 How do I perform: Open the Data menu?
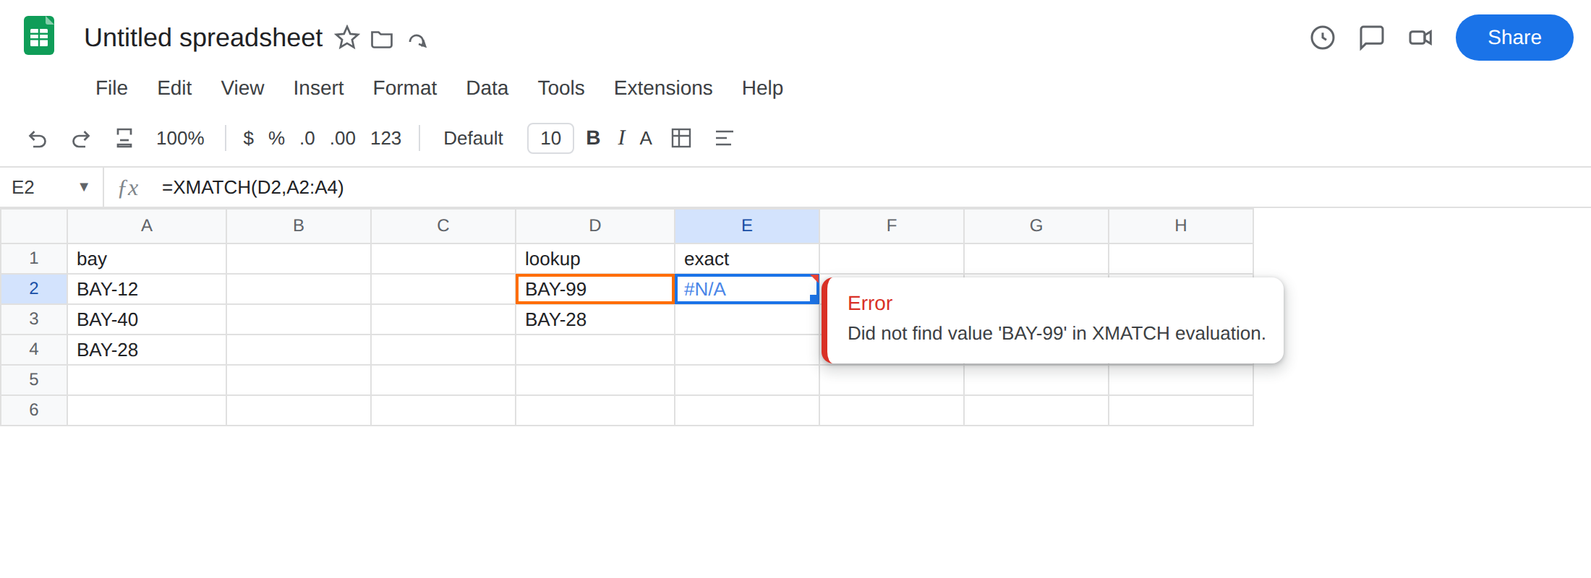(487, 88)
